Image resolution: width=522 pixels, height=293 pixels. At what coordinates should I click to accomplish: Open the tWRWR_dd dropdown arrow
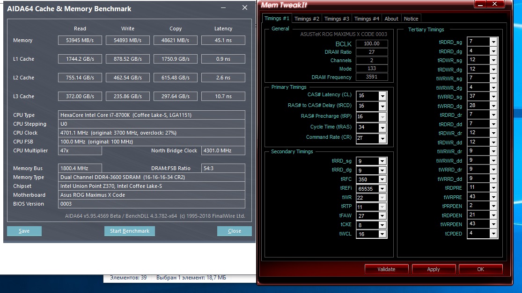click(493, 160)
